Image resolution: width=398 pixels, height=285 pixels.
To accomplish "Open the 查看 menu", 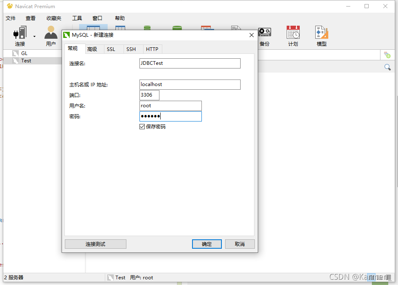I will 31,18.
